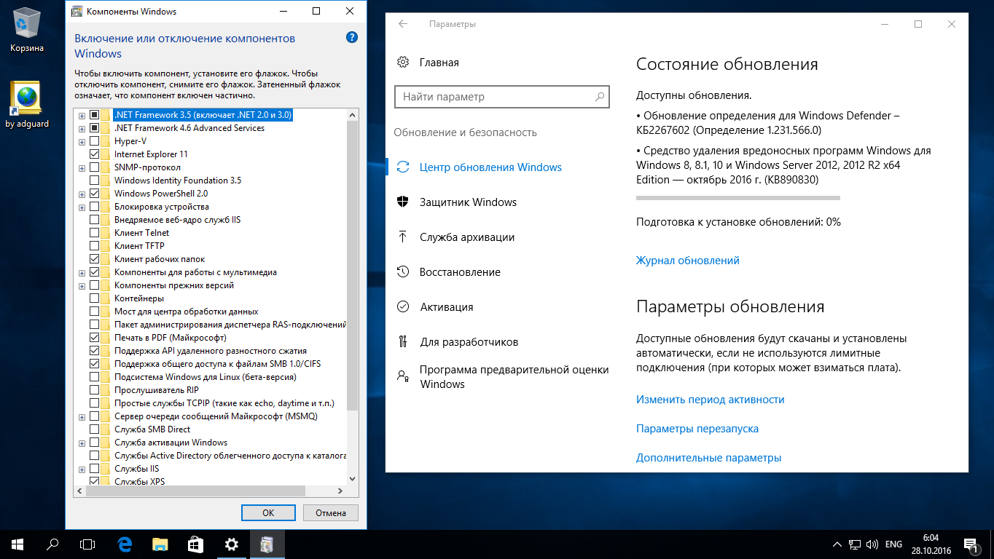Open Изменить период активности link
Viewport: 994px width, 559px height.
tap(711, 400)
